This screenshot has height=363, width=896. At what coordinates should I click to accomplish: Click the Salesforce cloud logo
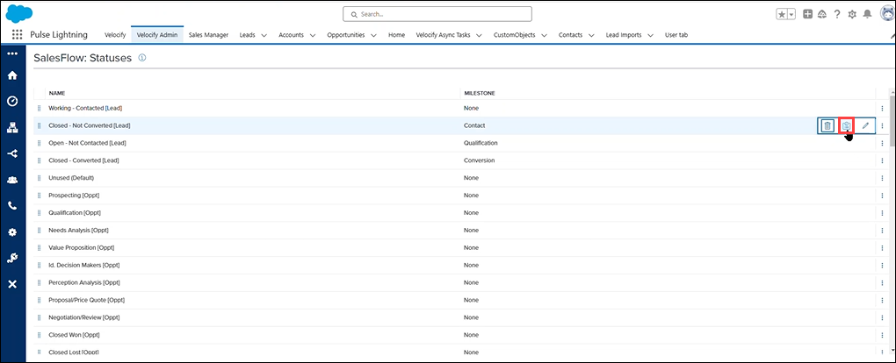18,12
